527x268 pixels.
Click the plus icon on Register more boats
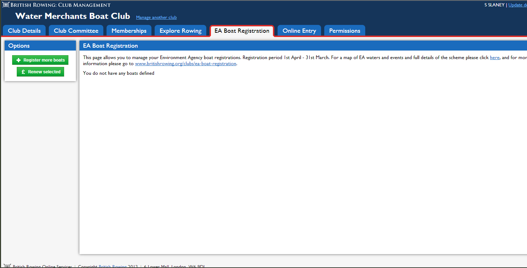pos(19,60)
